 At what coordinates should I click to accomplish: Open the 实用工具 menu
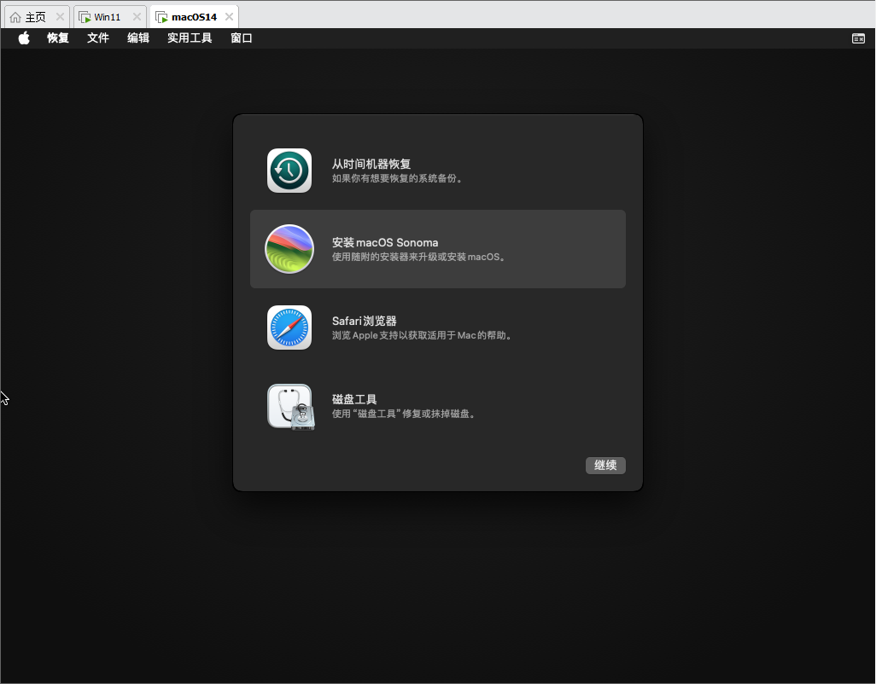point(190,38)
